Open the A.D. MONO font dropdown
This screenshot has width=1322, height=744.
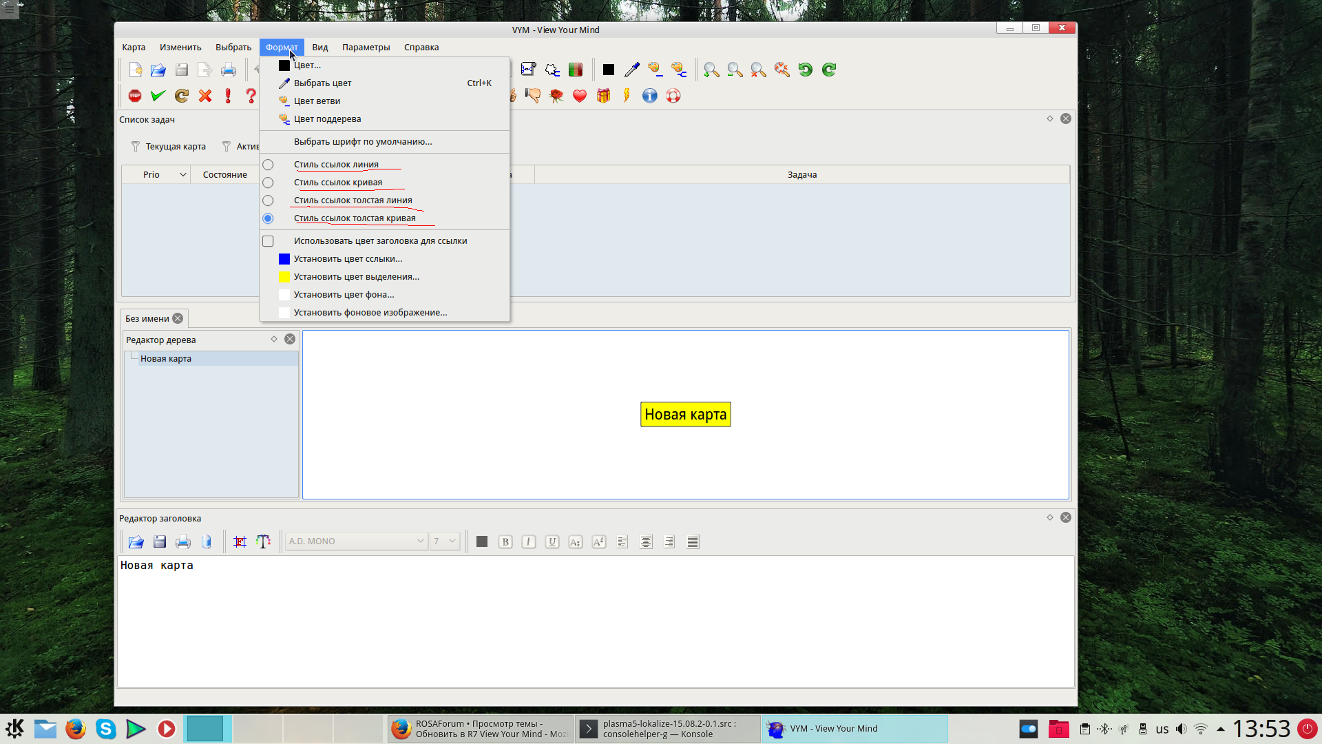[356, 541]
